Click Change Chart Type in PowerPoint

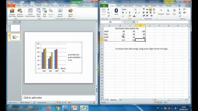[12, 13]
